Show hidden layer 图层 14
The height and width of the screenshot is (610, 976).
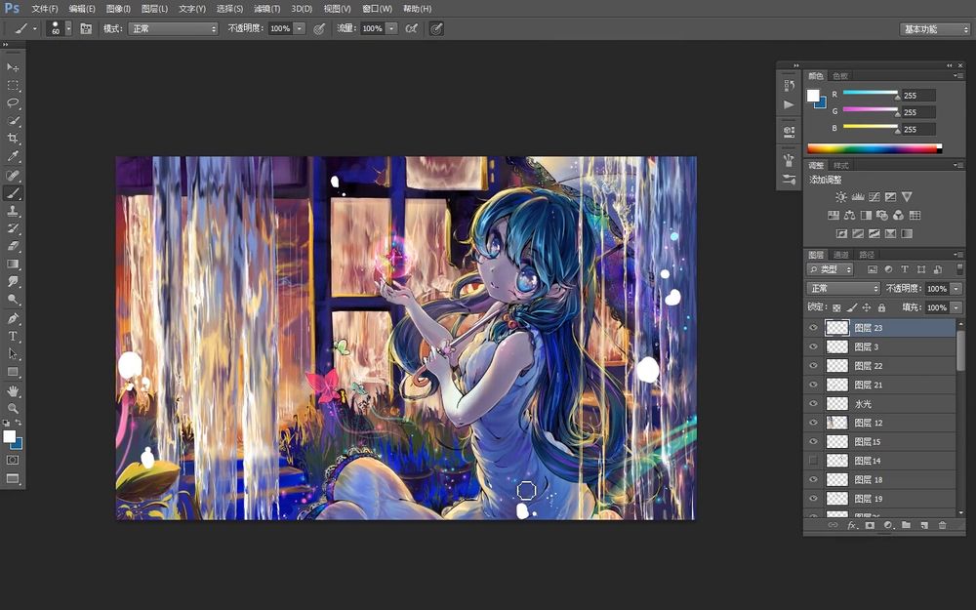(813, 461)
